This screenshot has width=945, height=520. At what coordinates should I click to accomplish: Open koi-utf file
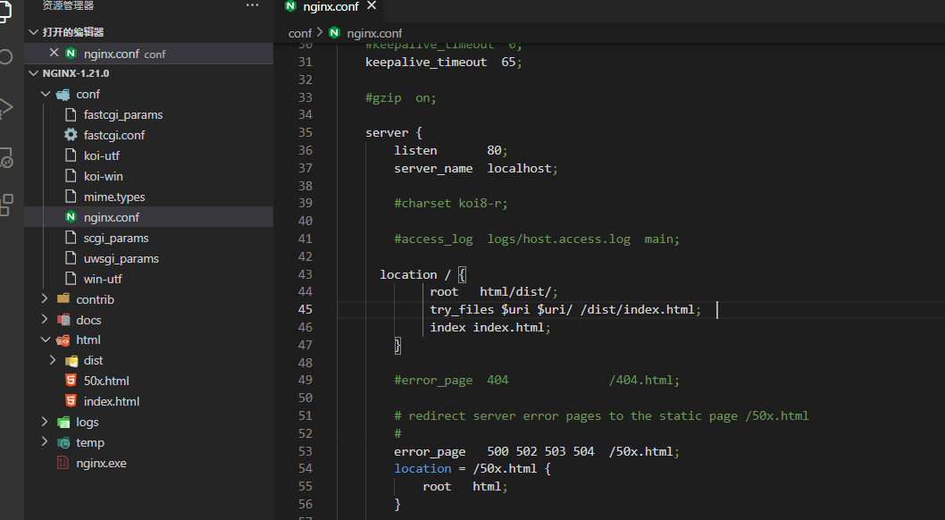pos(101,155)
